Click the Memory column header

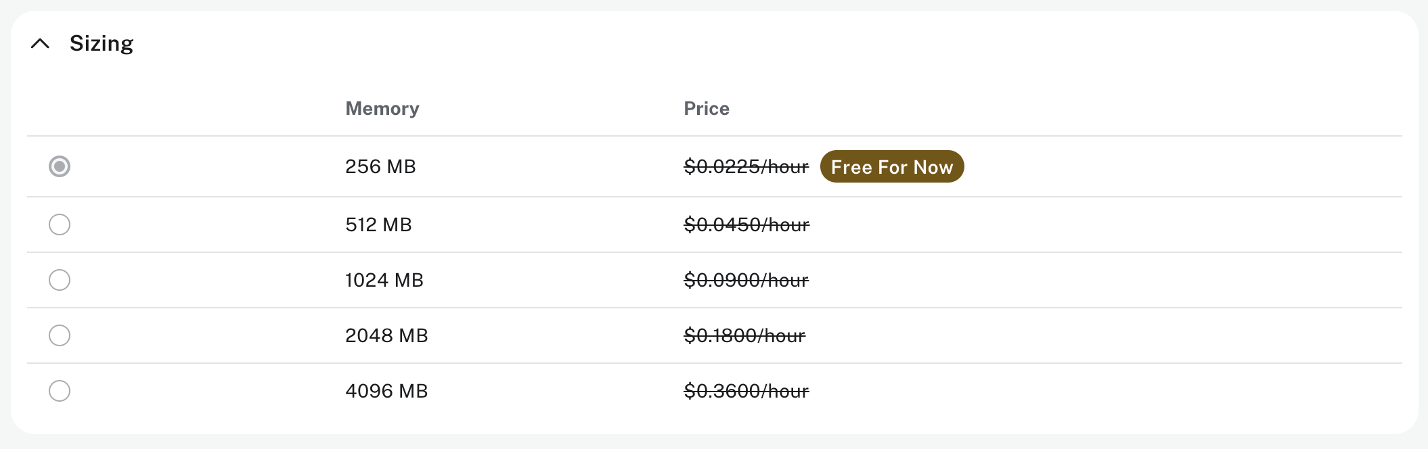(382, 109)
